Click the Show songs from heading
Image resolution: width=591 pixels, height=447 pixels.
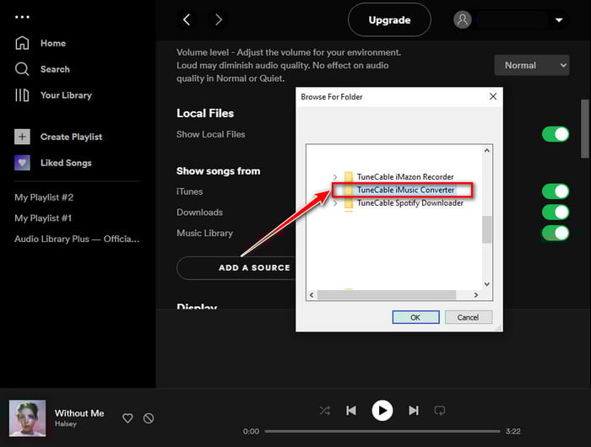coord(218,171)
